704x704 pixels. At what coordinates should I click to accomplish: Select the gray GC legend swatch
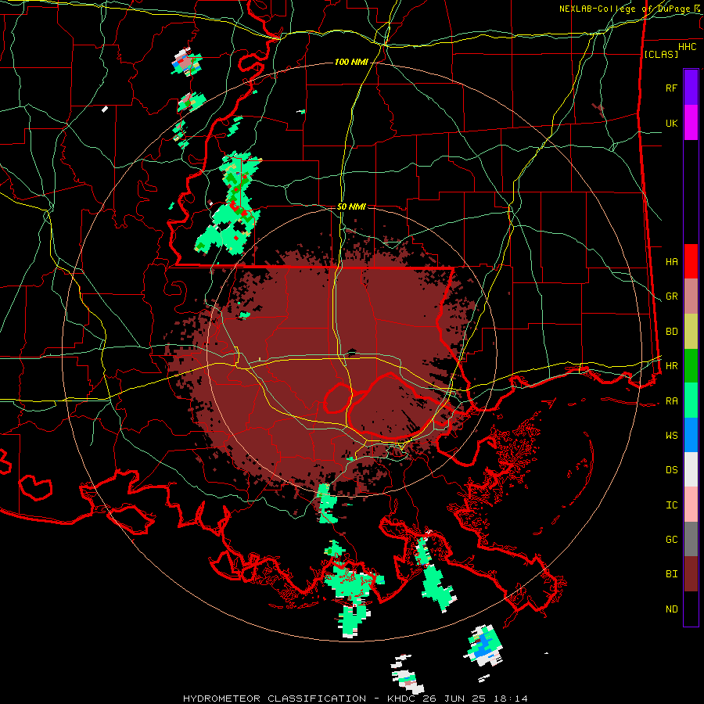pos(691,539)
